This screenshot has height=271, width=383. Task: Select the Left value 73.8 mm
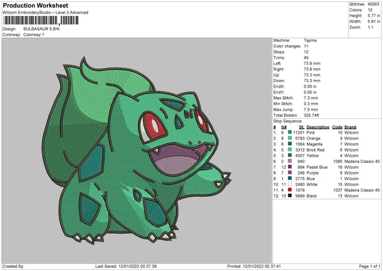[312, 63]
